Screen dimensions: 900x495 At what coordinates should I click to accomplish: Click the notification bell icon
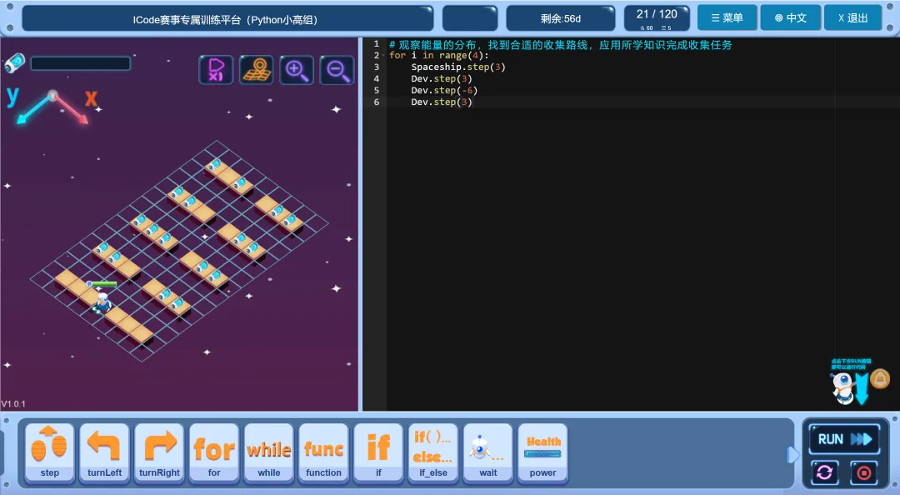(x=880, y=379)
